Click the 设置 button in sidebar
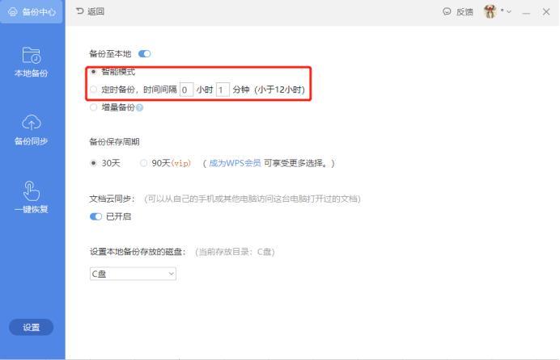 point(31,327)
